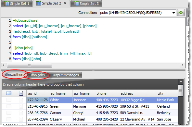The width and height of the screenshot is (192, 127).
Task: Sort by city column header
Action: pos(167,93)
